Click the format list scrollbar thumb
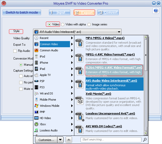 (x=146, y=55)
